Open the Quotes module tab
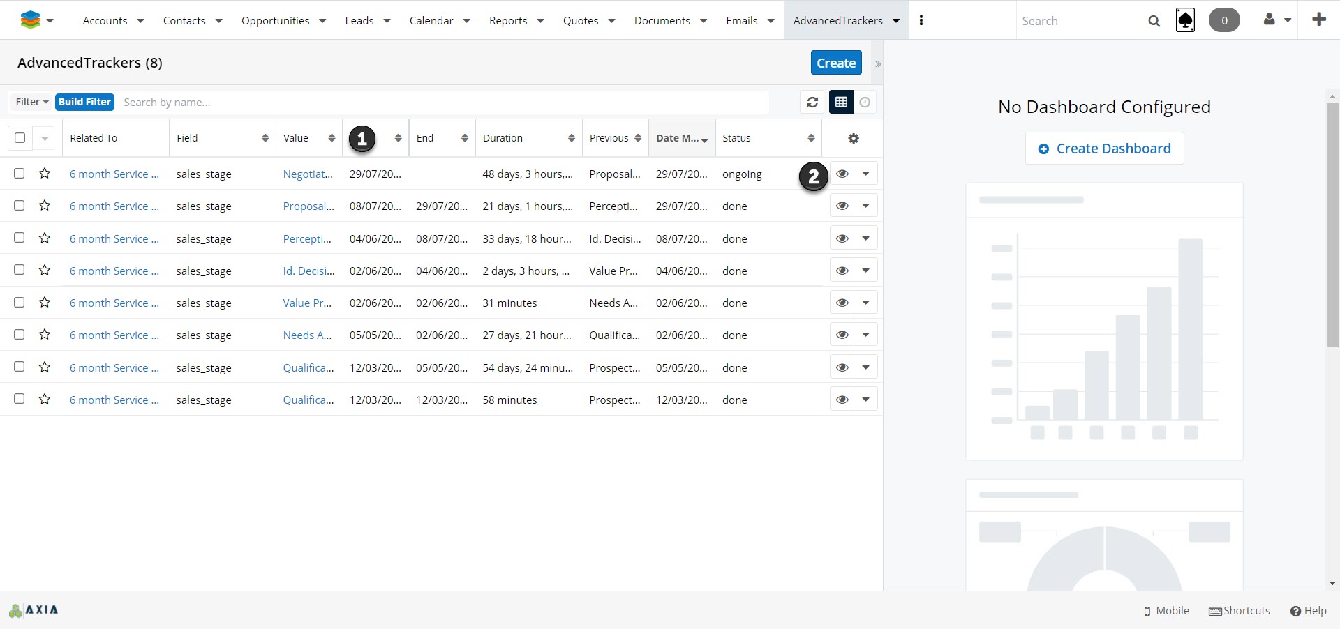 581,21
